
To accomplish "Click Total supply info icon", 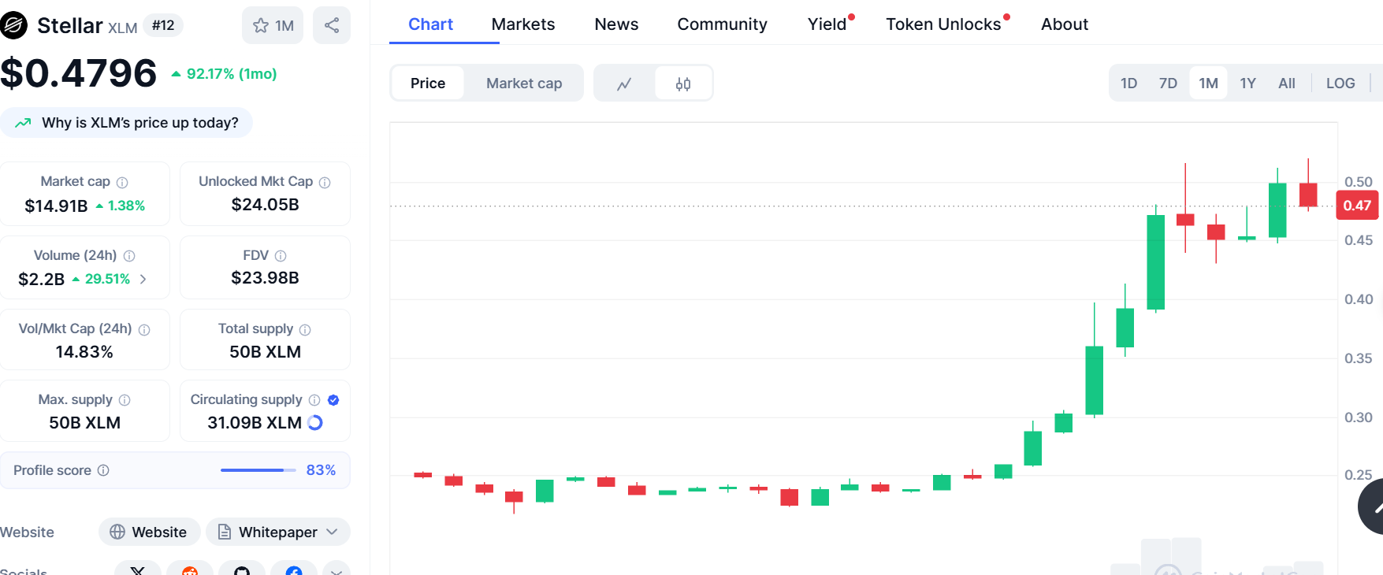I will (x=305, y=329).
